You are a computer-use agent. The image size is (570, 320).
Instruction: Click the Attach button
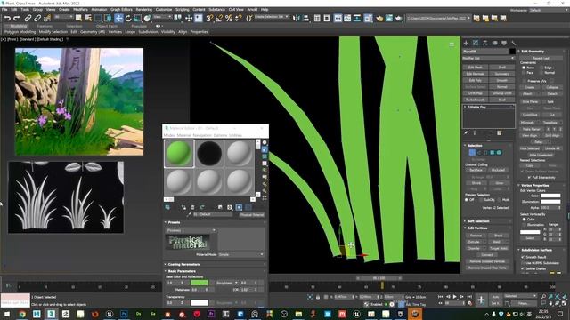tap(527, 94)
